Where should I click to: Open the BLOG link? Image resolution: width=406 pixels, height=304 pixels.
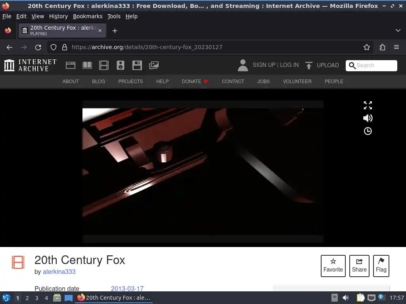point(98,82)
